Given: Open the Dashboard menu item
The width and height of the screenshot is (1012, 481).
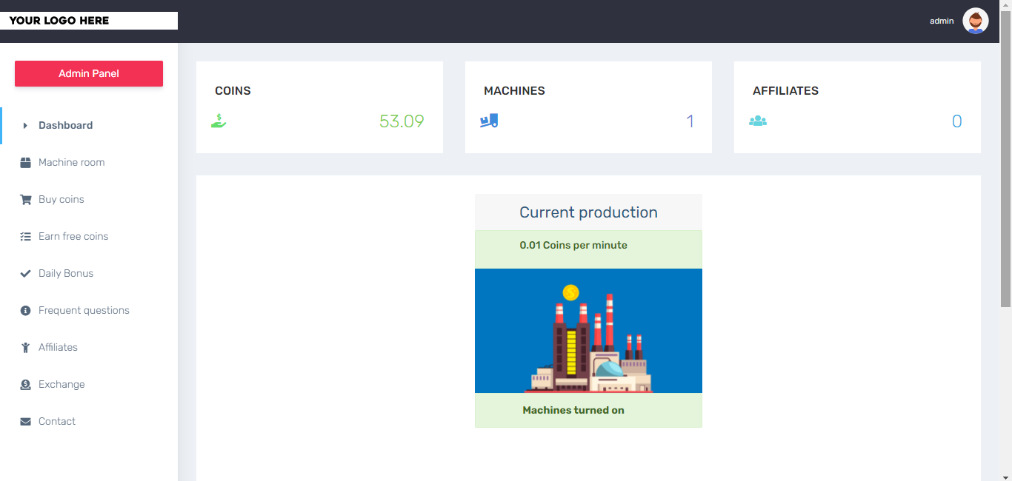Looking at the screenshot, I should point(89,126).
